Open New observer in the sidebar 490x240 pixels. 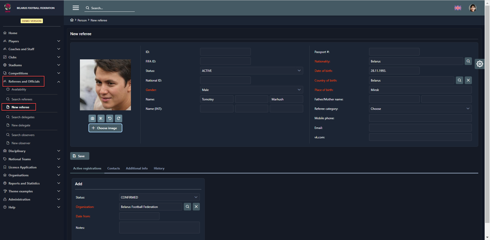click(21, 143)
